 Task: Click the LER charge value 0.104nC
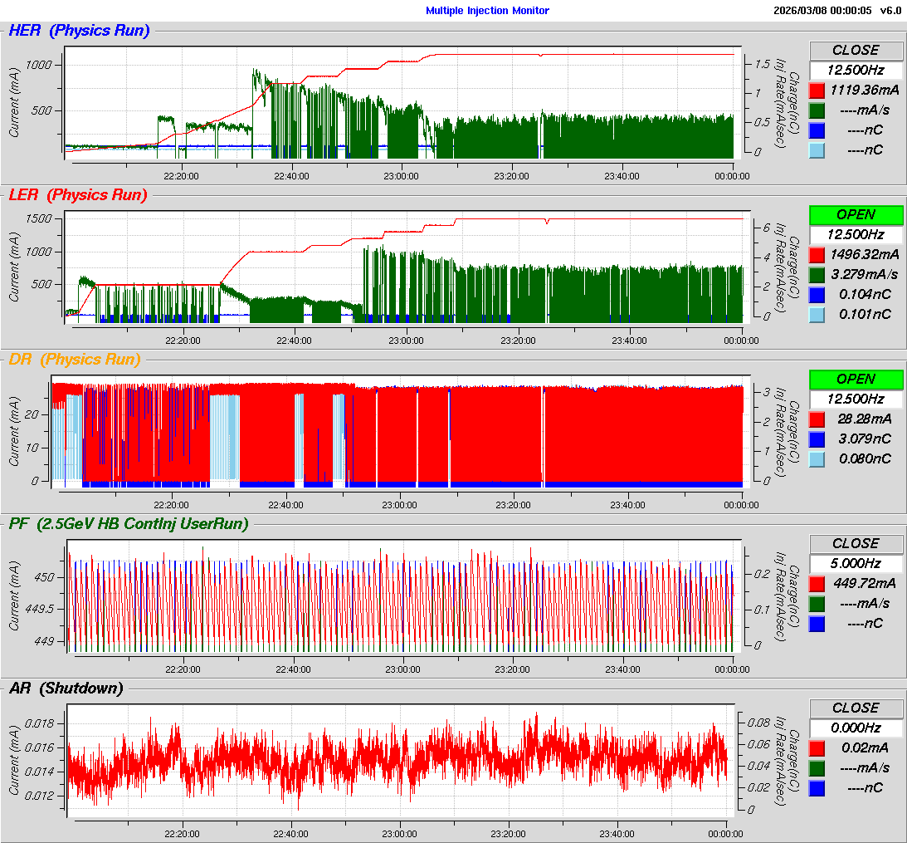pos(865,295)
